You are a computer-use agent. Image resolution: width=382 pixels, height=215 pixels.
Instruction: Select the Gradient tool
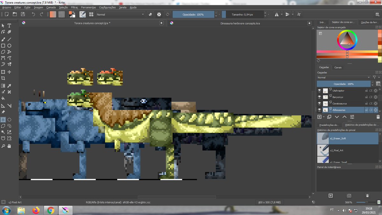[x=3, y=86]
